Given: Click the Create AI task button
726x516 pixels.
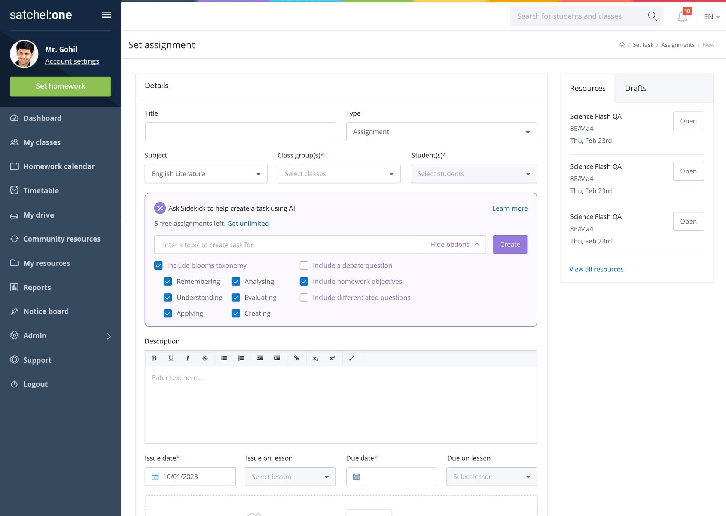Looking at the screenshot, I should click(x=510, y=244).
